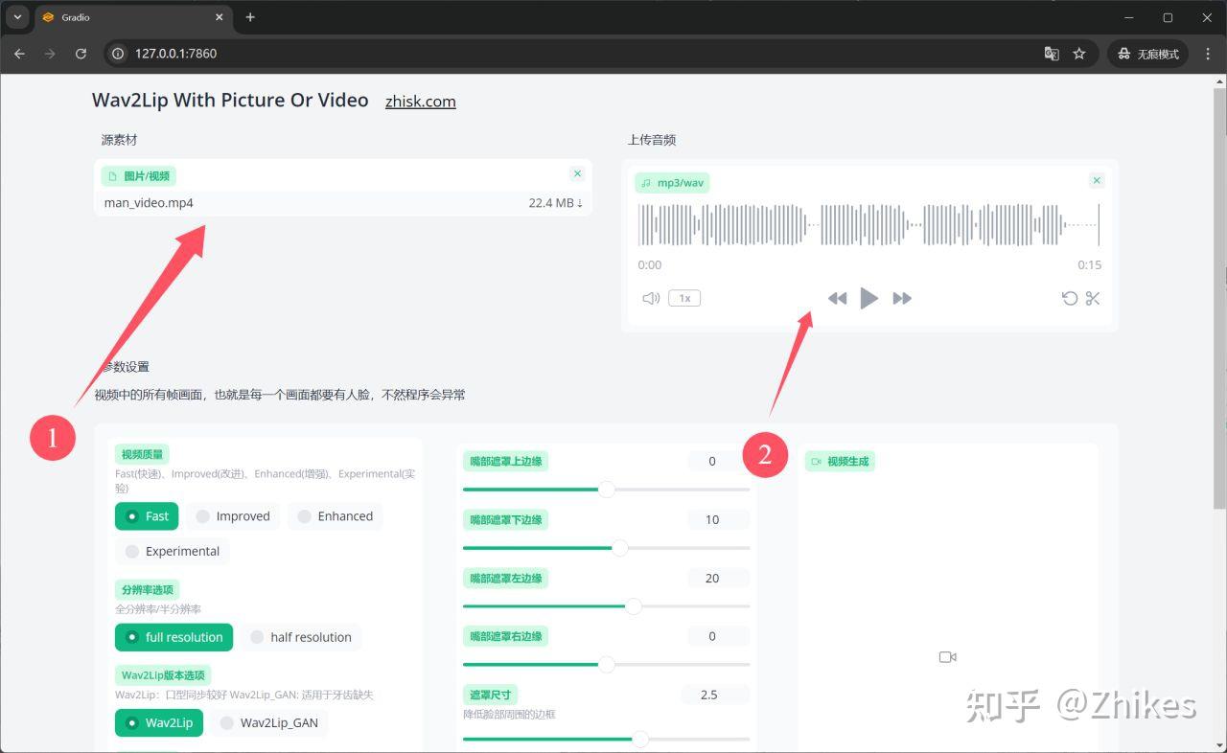Screen dimensions: 1227x753
Task: Rewind the audio playback
Action: pos(837,298)
